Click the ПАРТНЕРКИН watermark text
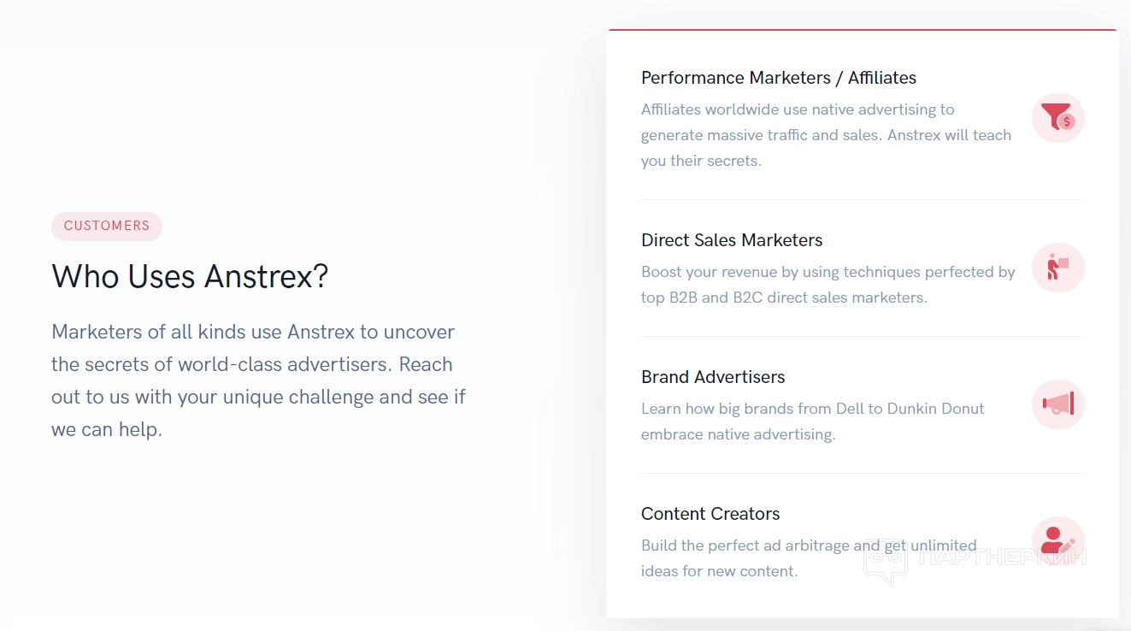Image resolution: width=1131 pixels, height=631 pixels. click(1001, 557)
